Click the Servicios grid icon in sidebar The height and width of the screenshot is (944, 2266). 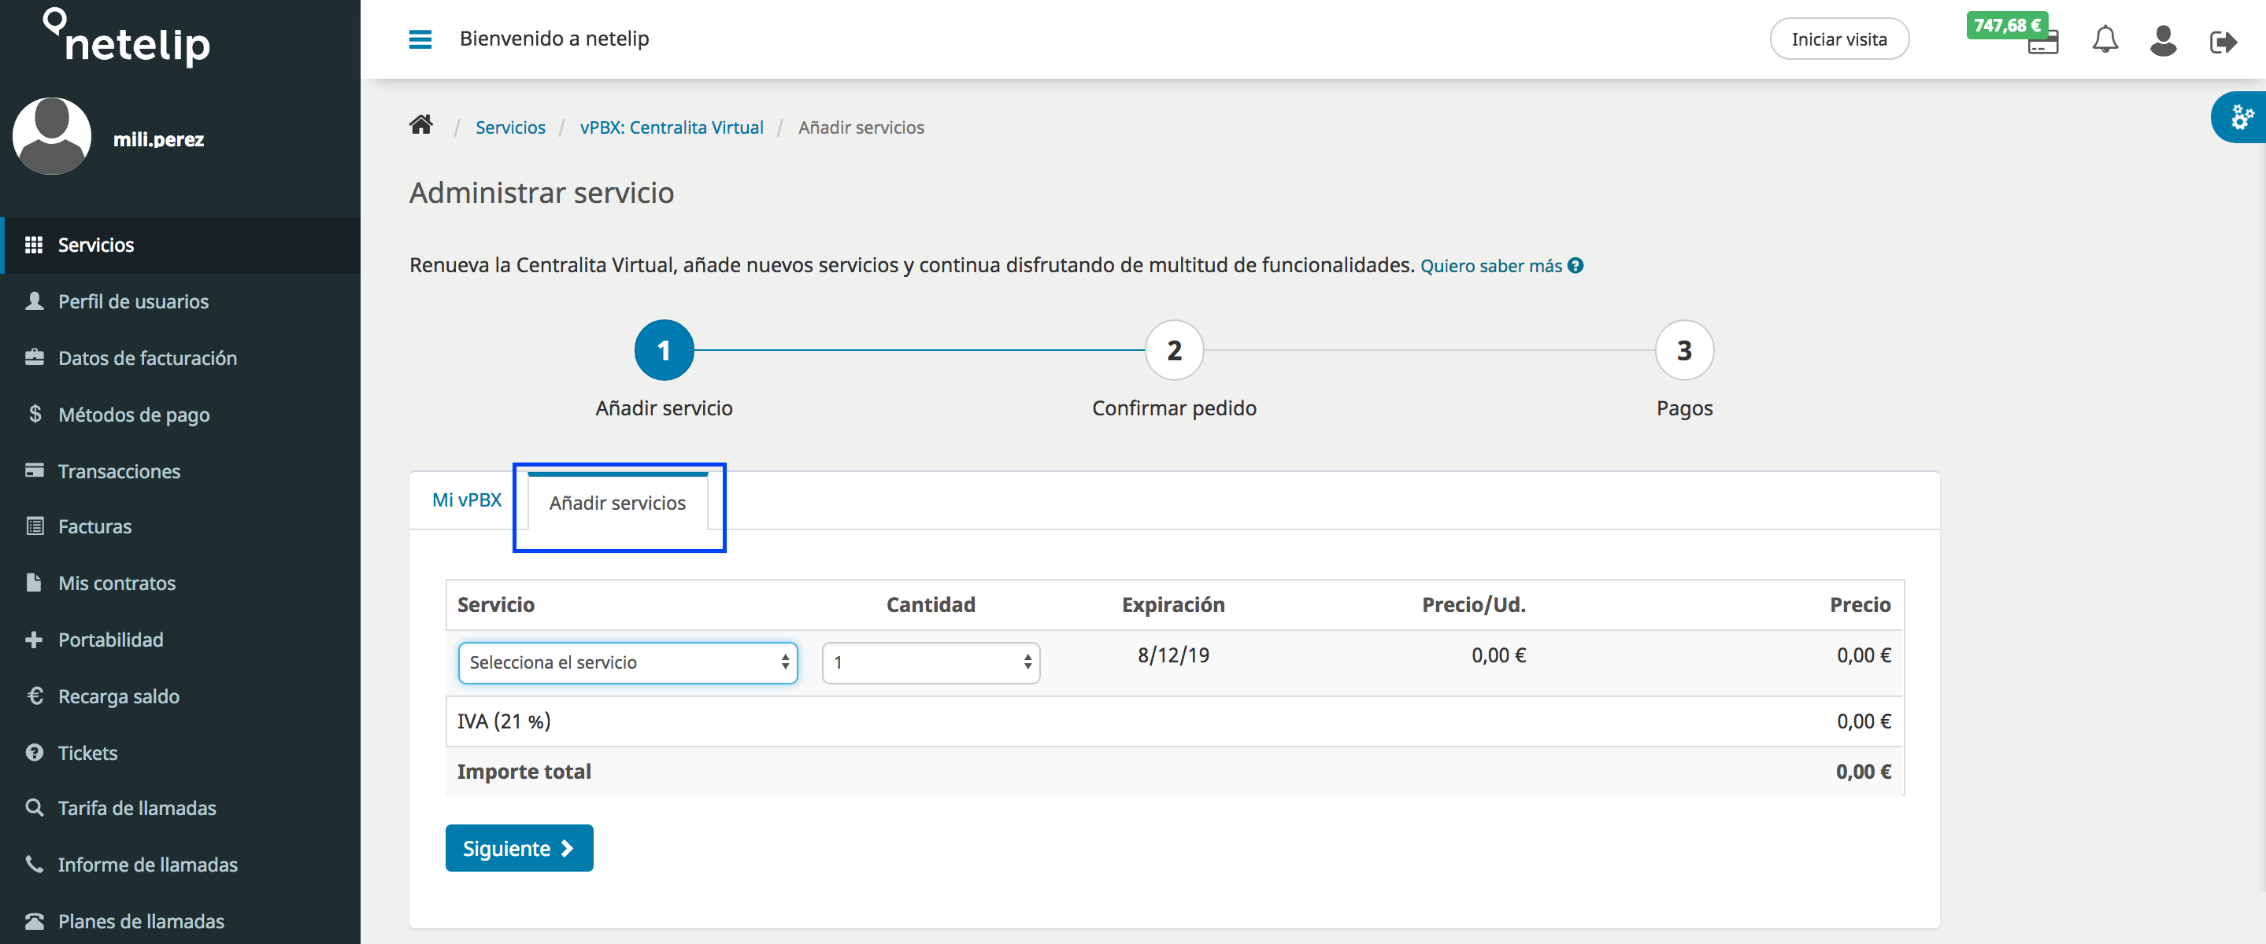point(33,245)
